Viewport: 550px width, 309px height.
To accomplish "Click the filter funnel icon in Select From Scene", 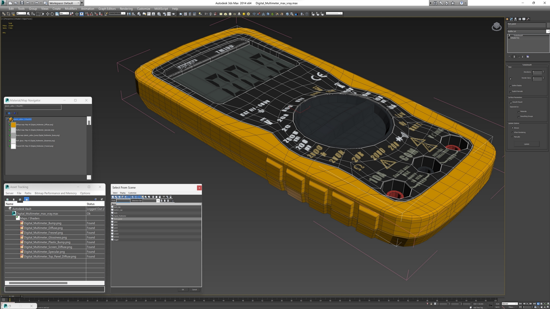I will pyautogui.click(x=164, y=197).
